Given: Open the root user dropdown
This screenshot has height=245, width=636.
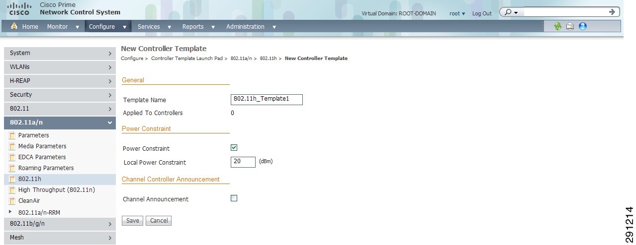Looking at the screenshot, I should pyautogui.click(x=457, y=13).
